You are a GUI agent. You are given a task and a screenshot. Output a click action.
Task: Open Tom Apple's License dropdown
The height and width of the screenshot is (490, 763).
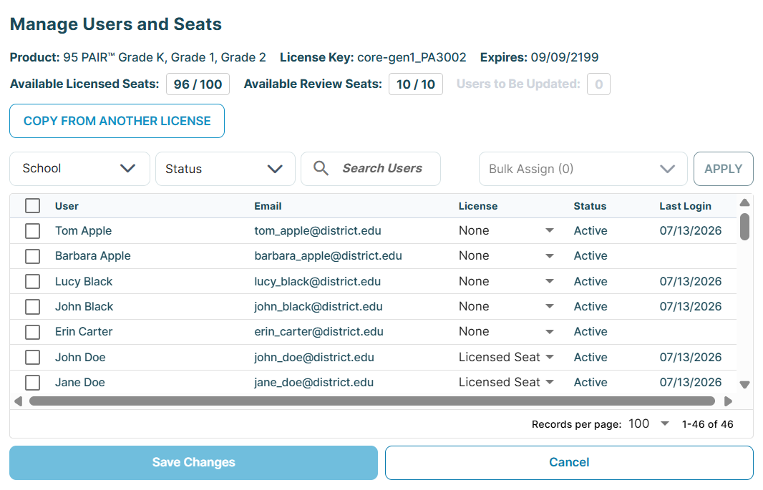tap(506, 230)
